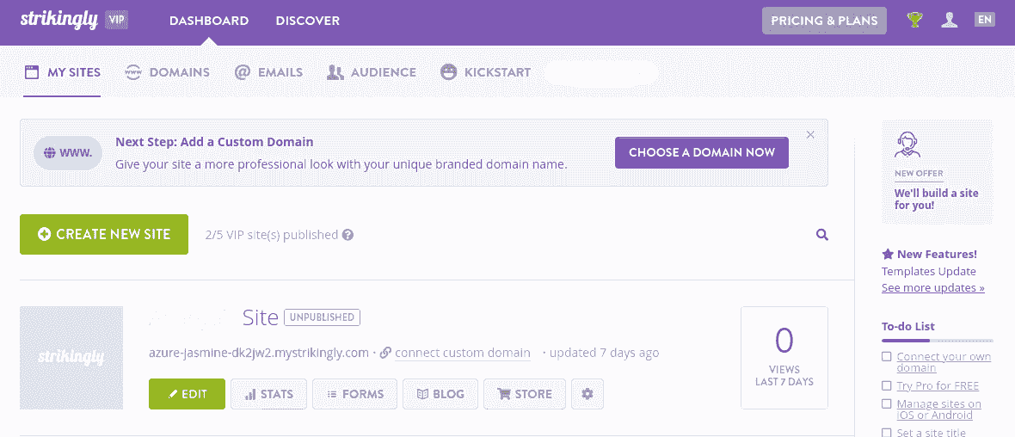
Task: Click the UNPUBLISHED status badge
Action: point(322,317)
